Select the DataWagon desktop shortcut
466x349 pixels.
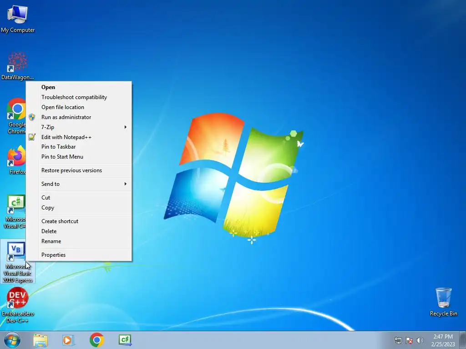[18, 66]
